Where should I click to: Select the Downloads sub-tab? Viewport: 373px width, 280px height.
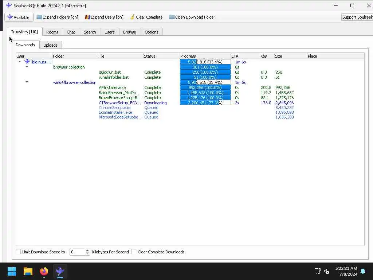(25, 45)
